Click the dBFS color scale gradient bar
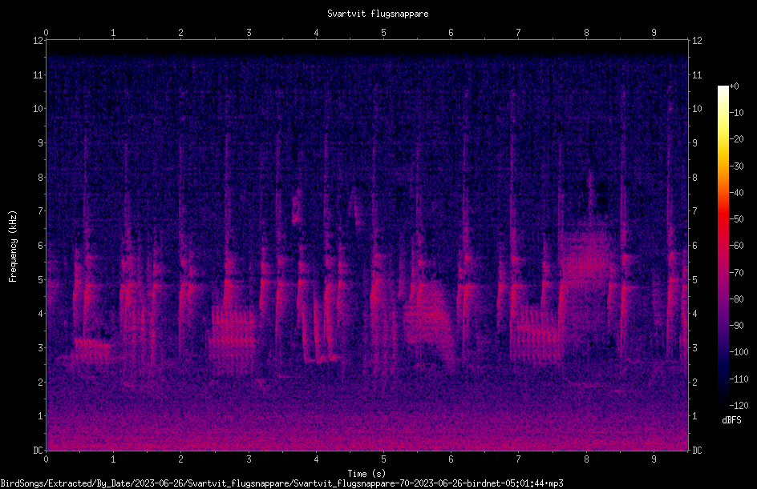The width and height of the screenshot is (757, 489). [x=723, y=245]
